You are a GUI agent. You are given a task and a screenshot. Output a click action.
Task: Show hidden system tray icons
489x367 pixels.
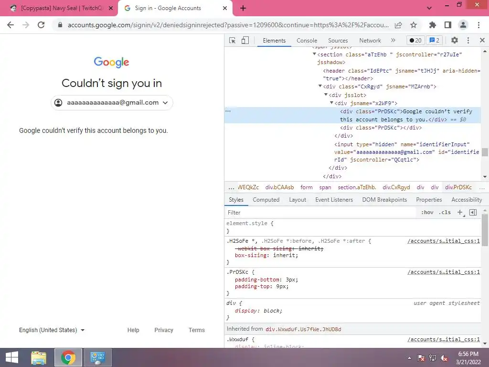409,358
